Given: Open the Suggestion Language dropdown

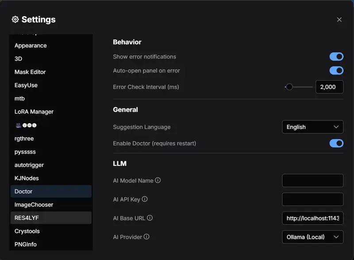Looking at the screenshot, I should [x=312, y=127].
